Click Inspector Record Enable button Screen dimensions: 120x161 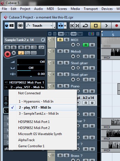coord(7,54)
